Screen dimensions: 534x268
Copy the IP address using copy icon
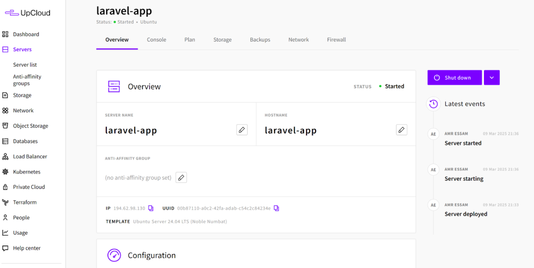pos(151,208)
